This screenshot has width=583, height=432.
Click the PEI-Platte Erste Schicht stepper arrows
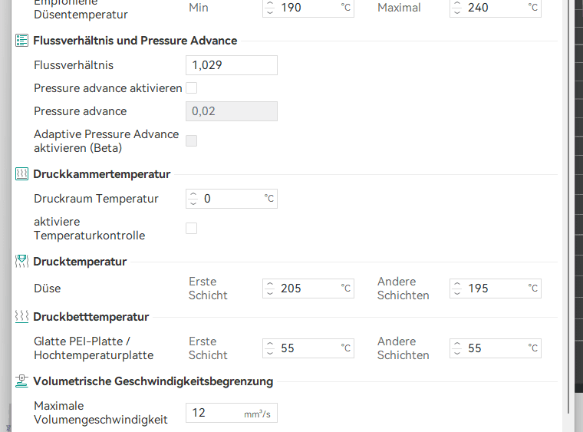[270, 348]
